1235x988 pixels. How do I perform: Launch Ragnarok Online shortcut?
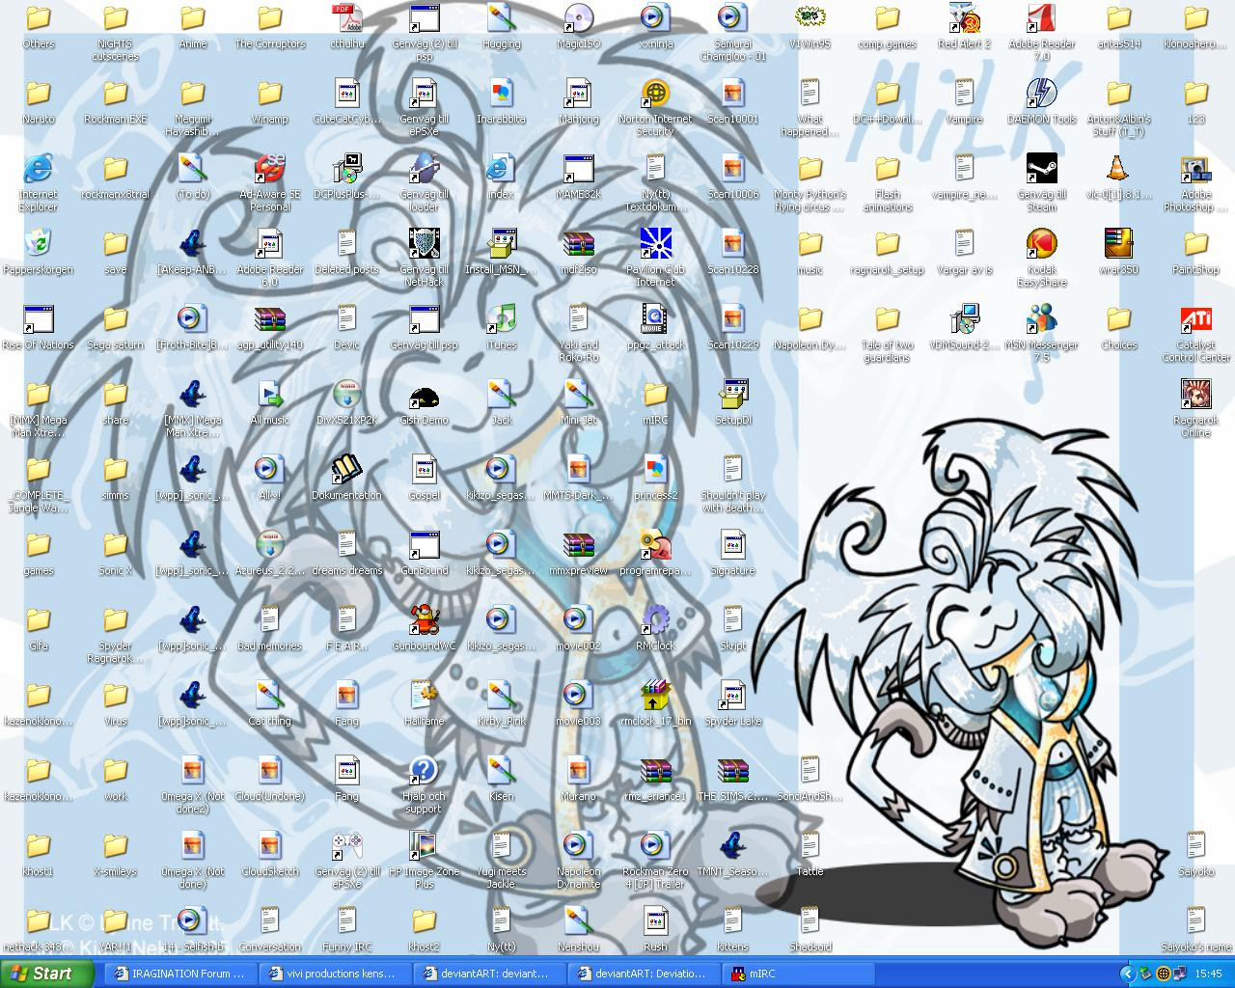[1195, 395]
